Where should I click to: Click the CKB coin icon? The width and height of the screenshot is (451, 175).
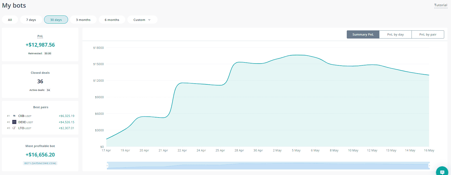tap(14, 116)
